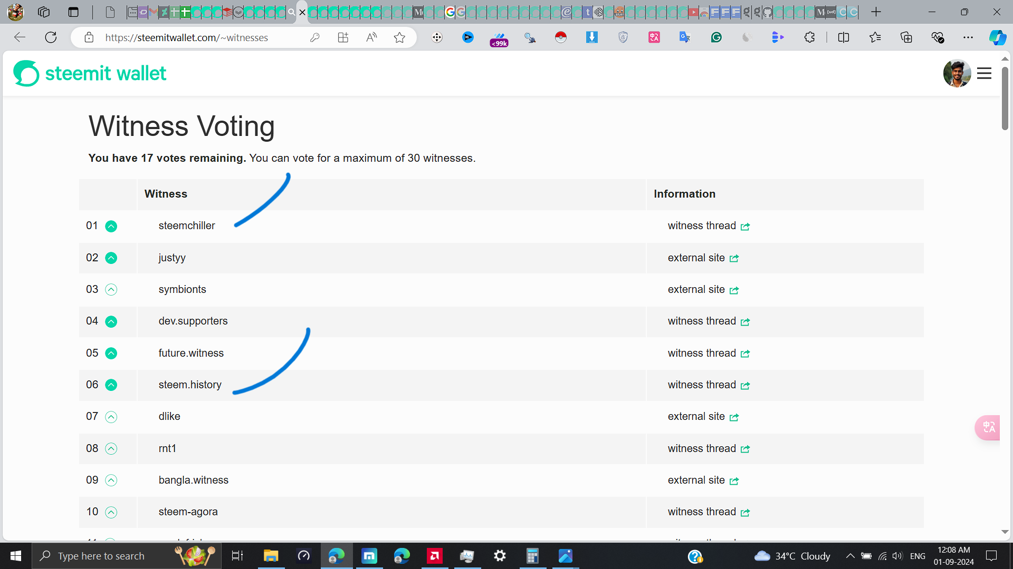Image resolution: width=1013 pixels, height=569 pixels.
Task: Open Edge split screen icon
Action: pyautogui.click(x=843, y=37)
